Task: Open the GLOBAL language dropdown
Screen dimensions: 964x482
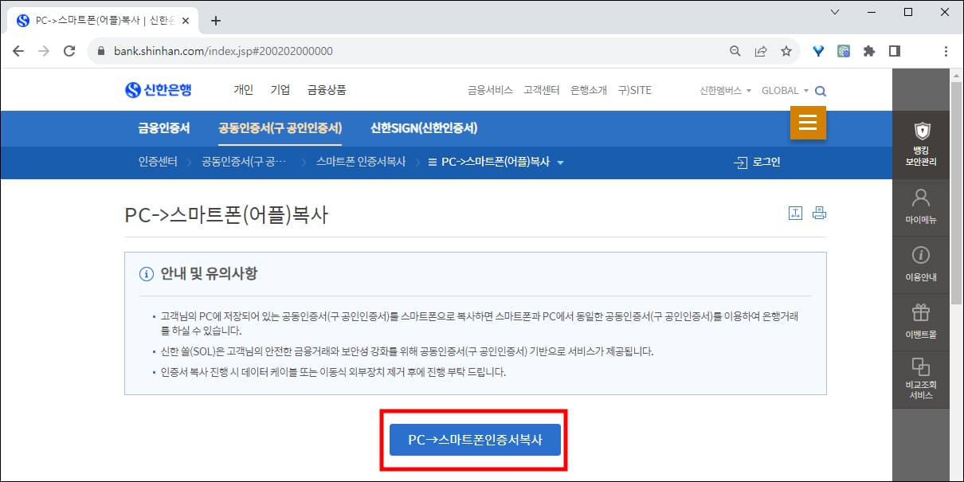Action: [x=782, y=91]
